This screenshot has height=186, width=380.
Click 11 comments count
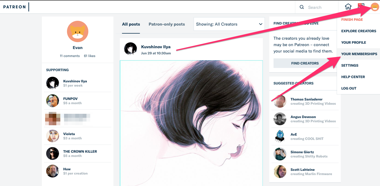coord(70,56)
